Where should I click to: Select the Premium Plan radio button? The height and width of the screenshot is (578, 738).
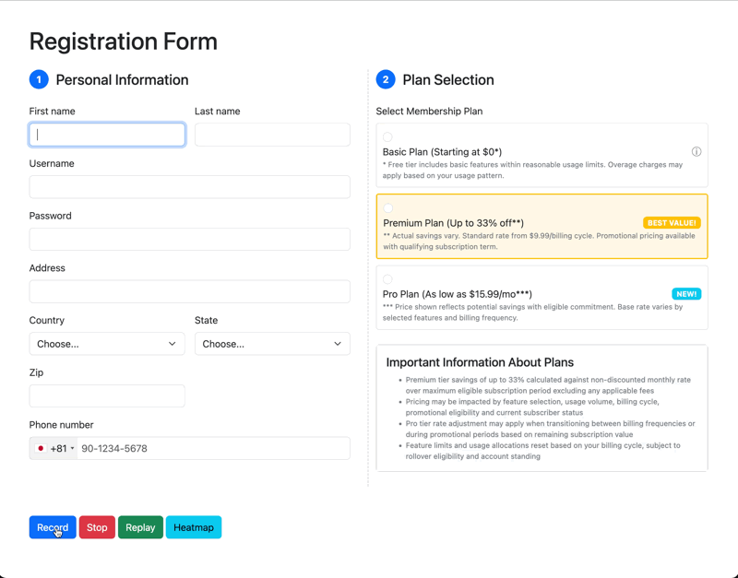point(387,207)
